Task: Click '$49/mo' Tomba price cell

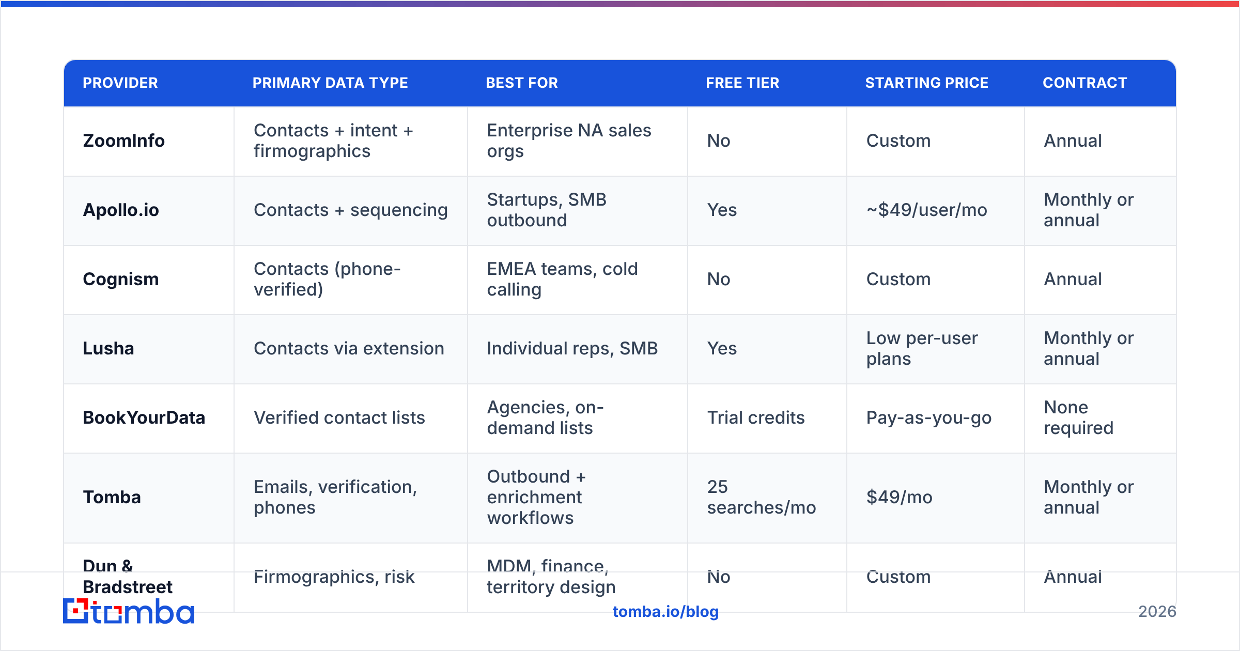Action: [x=936, y=498]
